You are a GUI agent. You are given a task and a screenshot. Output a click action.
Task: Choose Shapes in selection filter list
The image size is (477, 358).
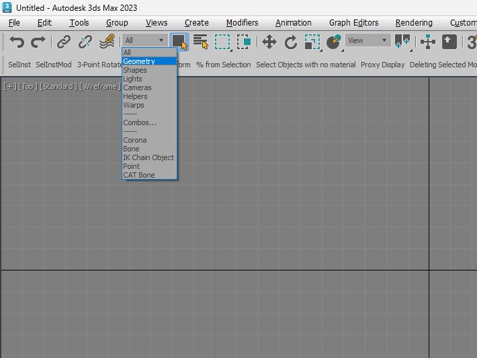(x=149, y=70)
